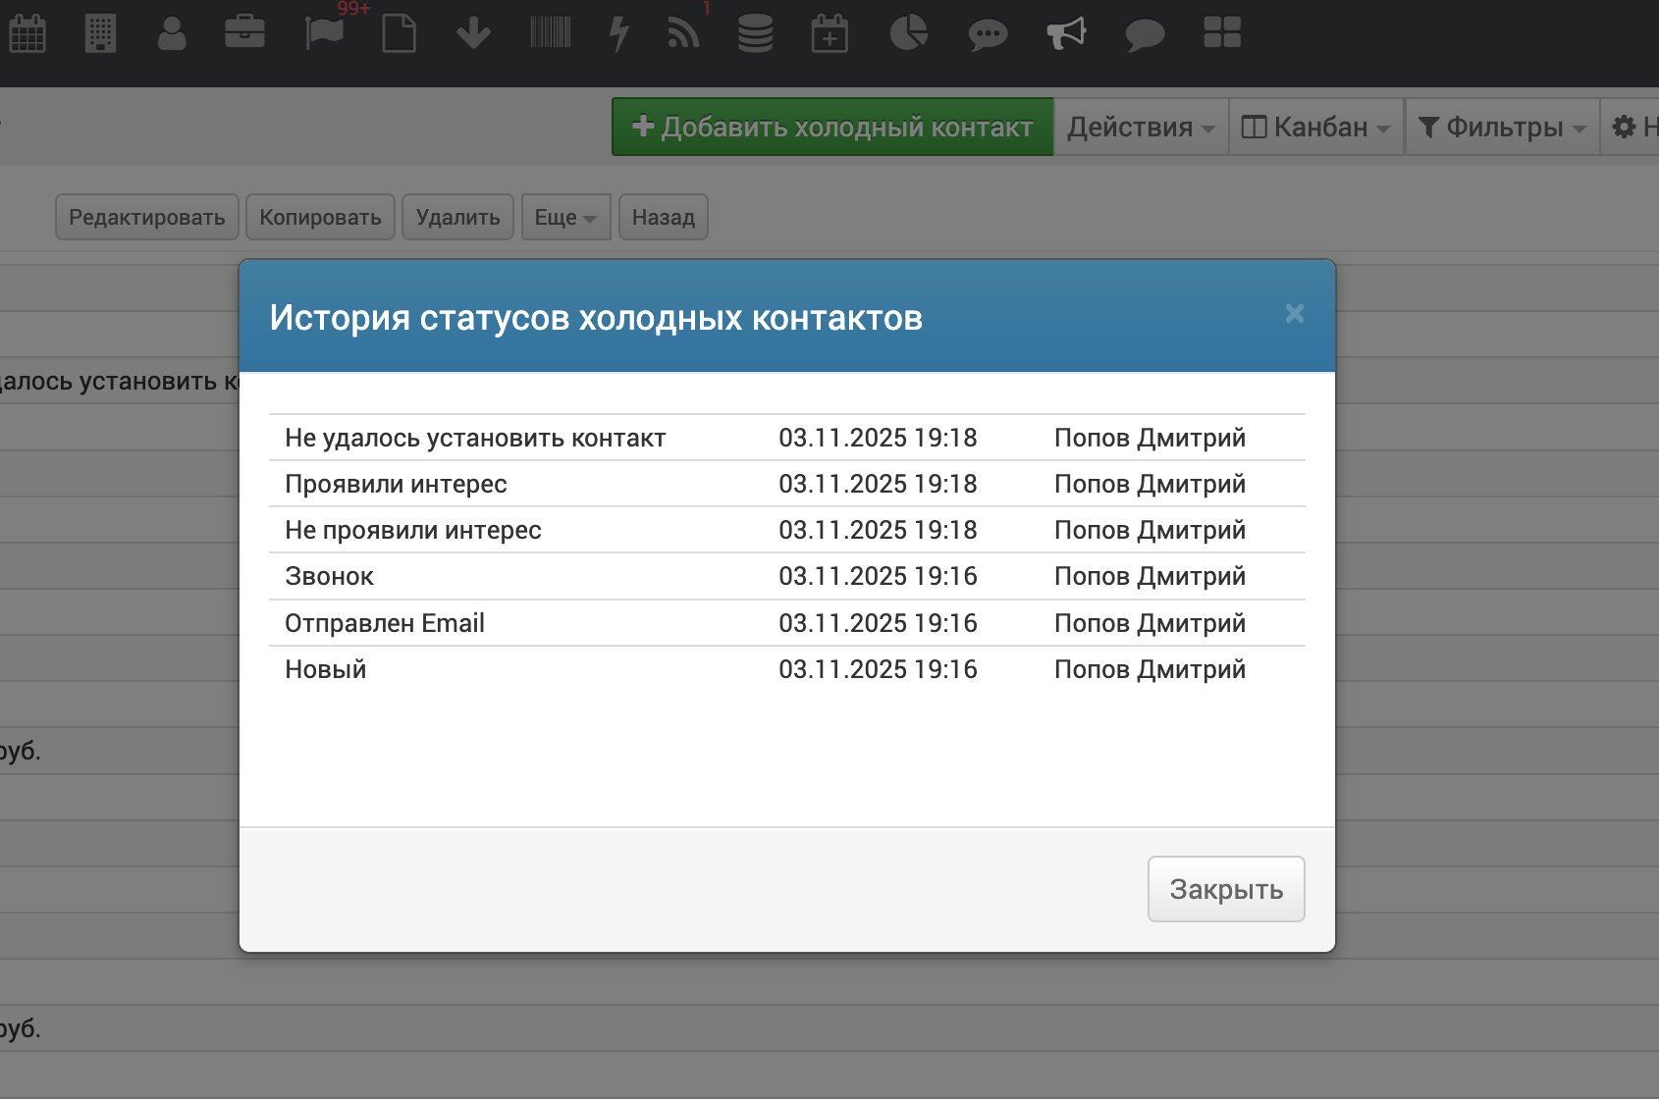The image size is (1659, 1099).
Task: Click the barcode icon in toolbar
Action: (x=550, y=33)
